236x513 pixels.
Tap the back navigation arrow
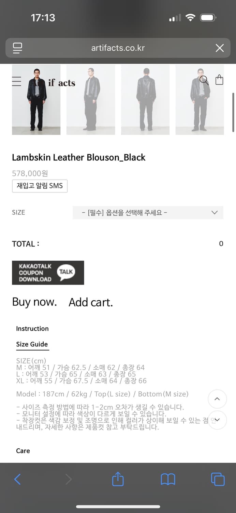17,479
